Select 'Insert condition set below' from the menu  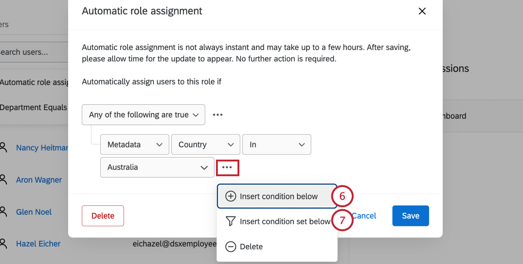coord(285,221)
